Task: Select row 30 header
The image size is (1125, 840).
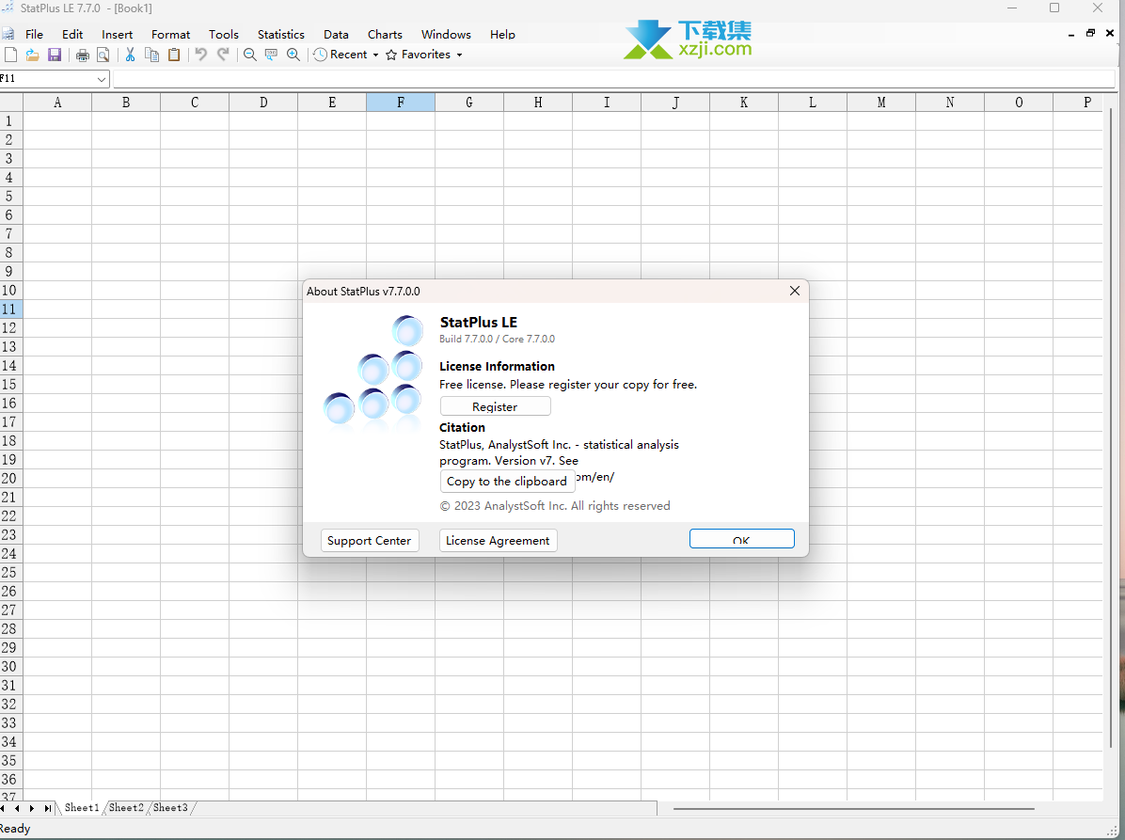Action: (11, 666)
